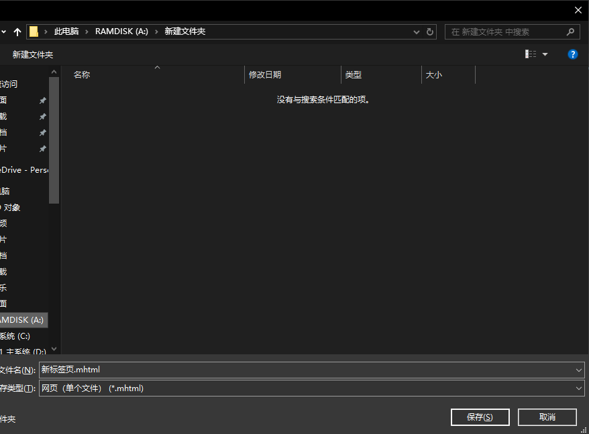Click the sidebar scroll down arrow
The image size is (589, 434).
(x=54, y=349)
